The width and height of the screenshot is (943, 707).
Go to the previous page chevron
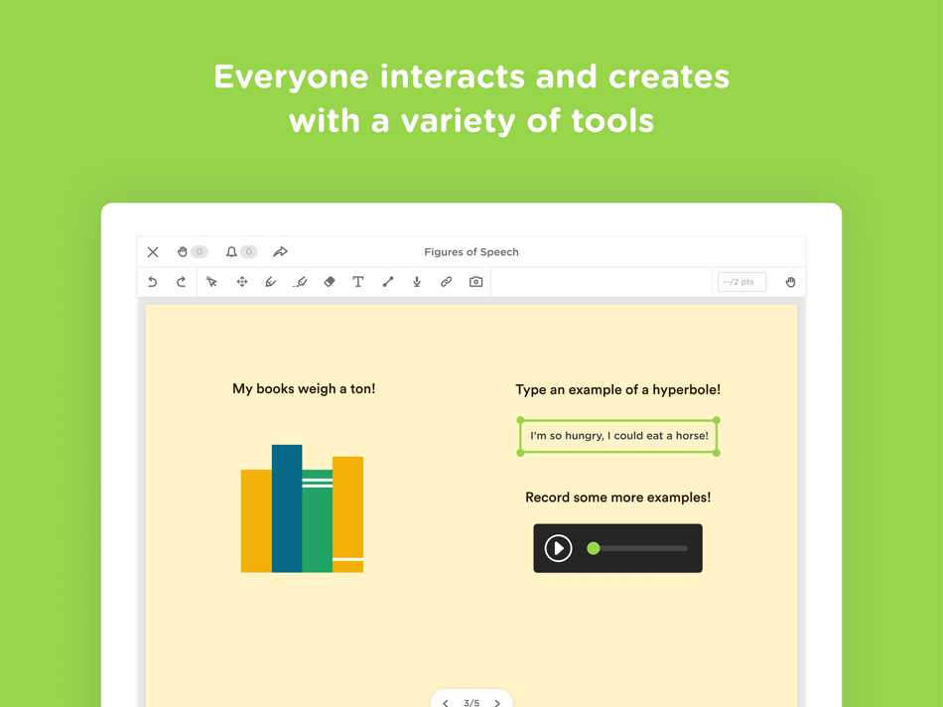point(445,702)
